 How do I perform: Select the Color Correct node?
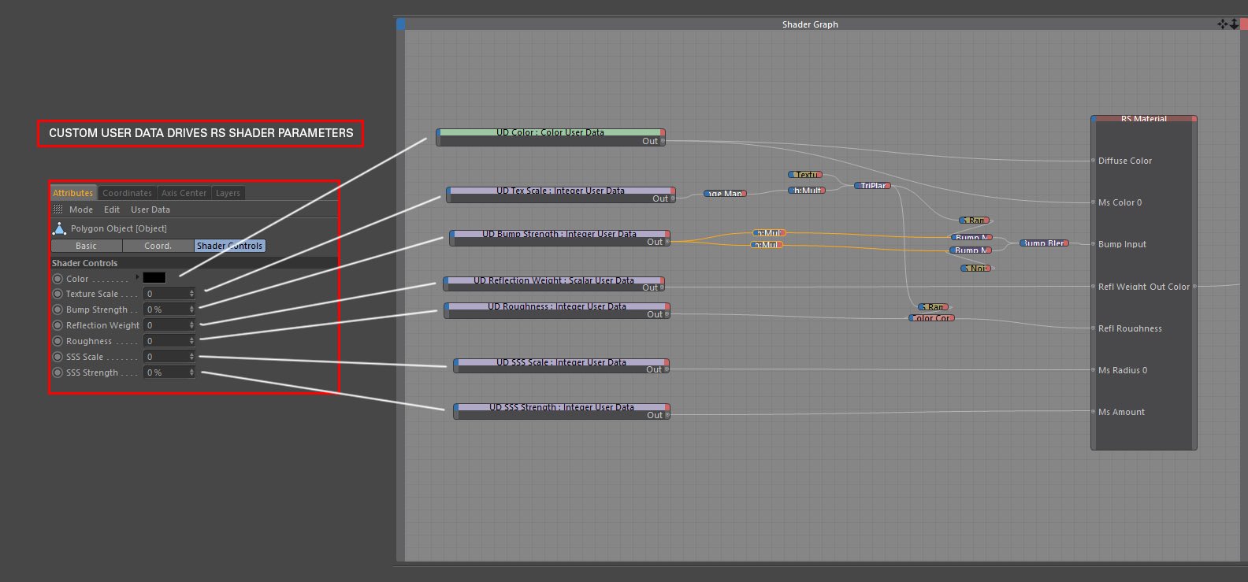931,318
